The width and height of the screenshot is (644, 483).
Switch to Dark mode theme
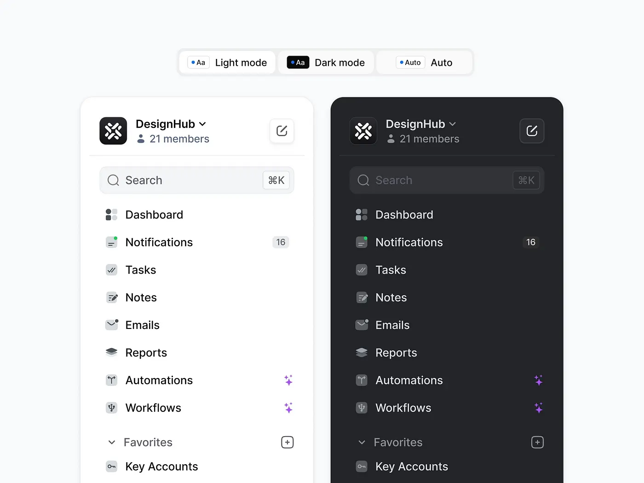pyautogui.click(x=326, y=63)
